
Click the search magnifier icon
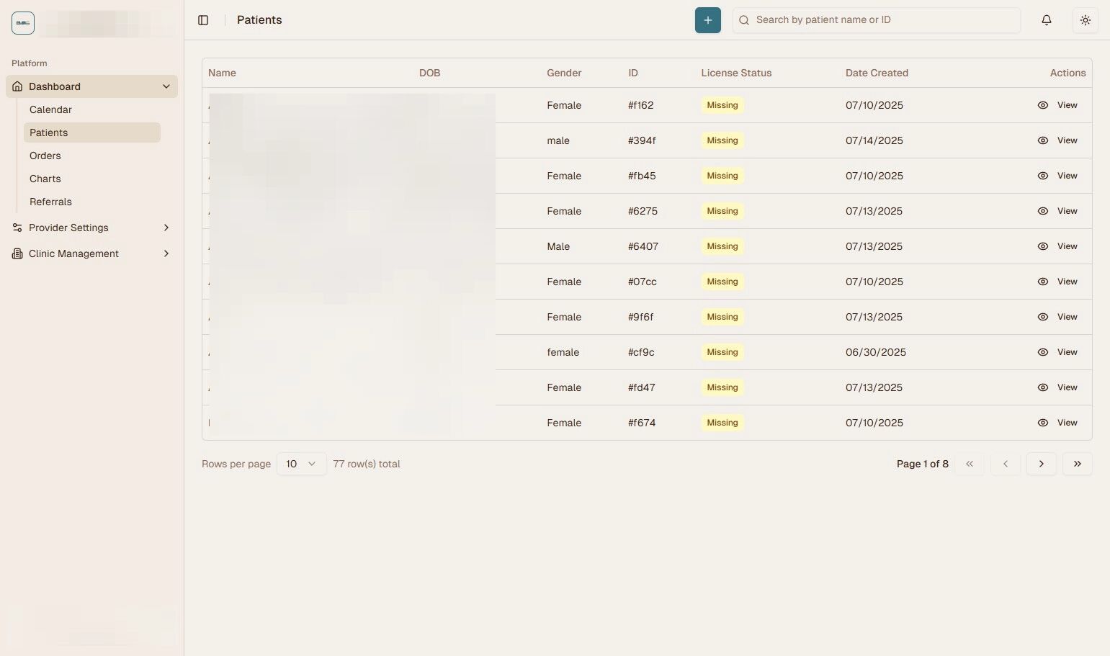tap(744, 20)
